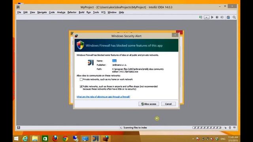The image size is (253, 142).
Task: Click the background tasks icon beside progress bar
Action: (225, 128)
